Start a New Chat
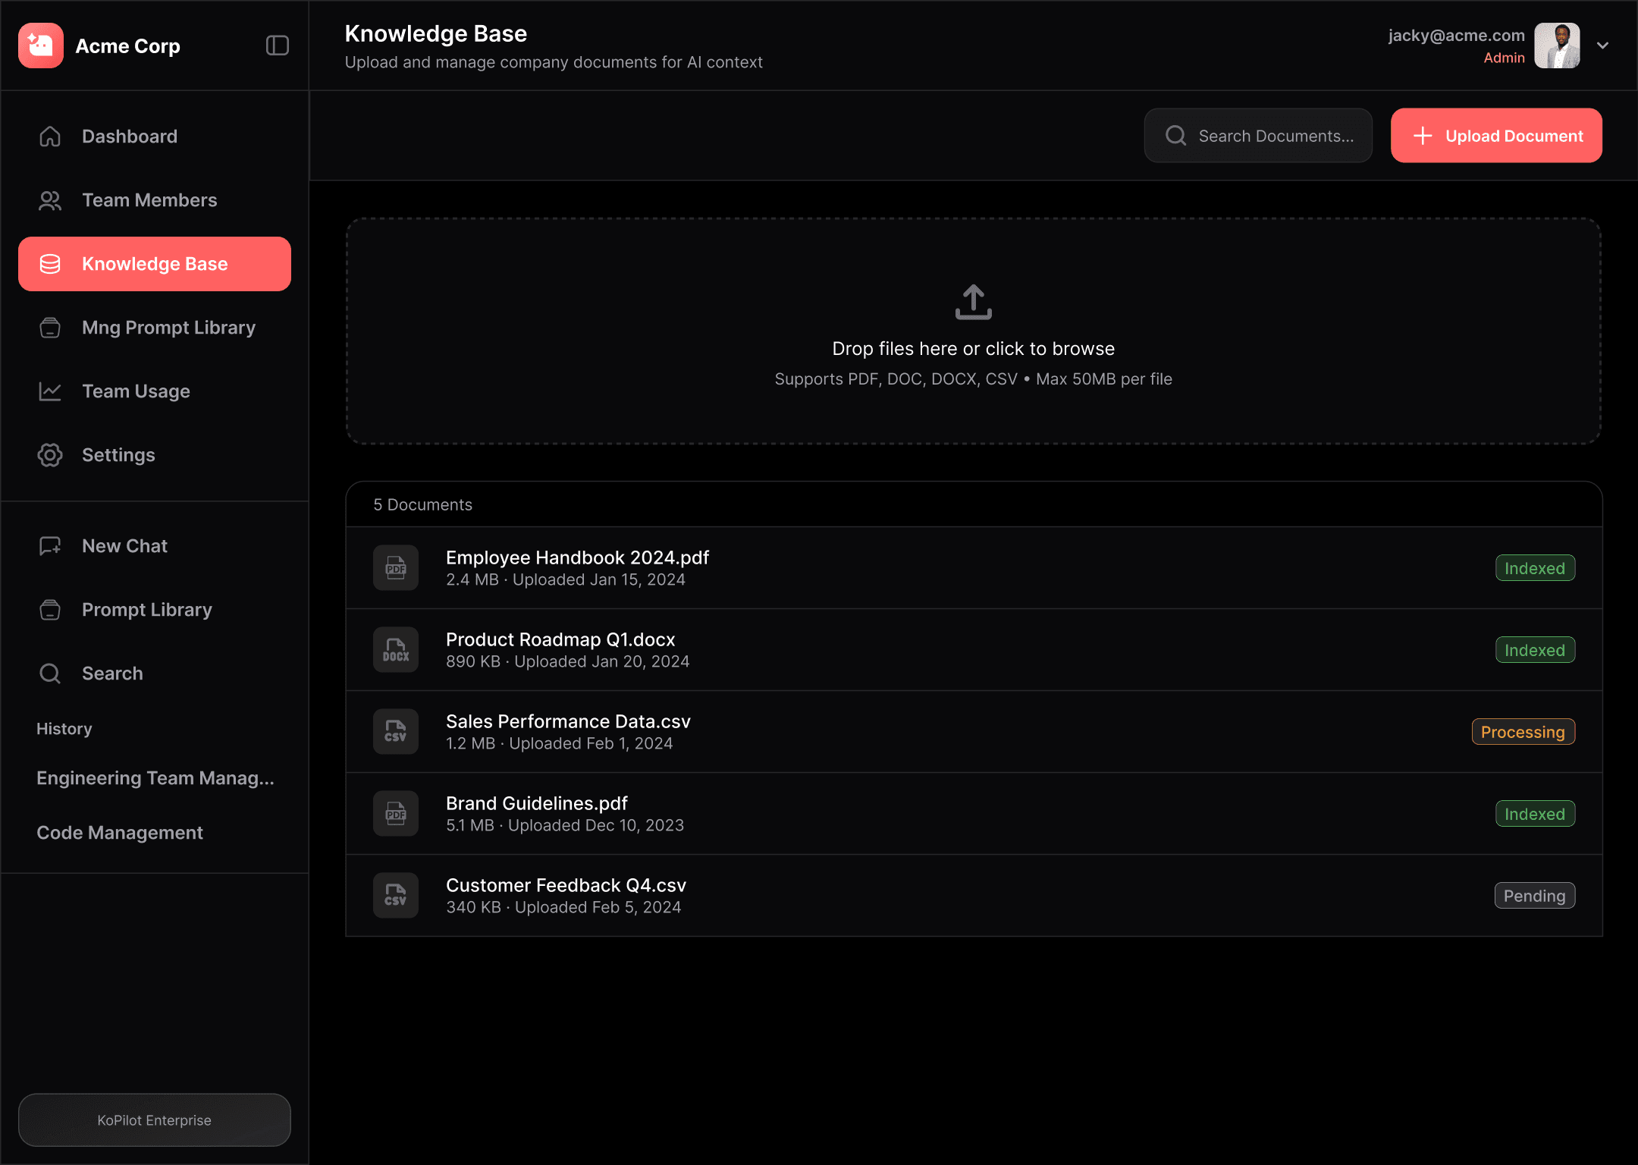 click(124, 546)
